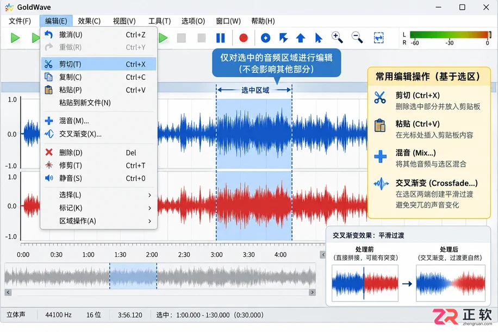Pause playback with the blue pause button

click(x=220, y=38)
